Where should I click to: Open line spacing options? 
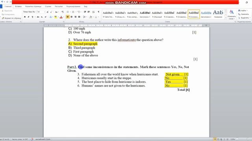pyautogui.click(x=84, y=17)
